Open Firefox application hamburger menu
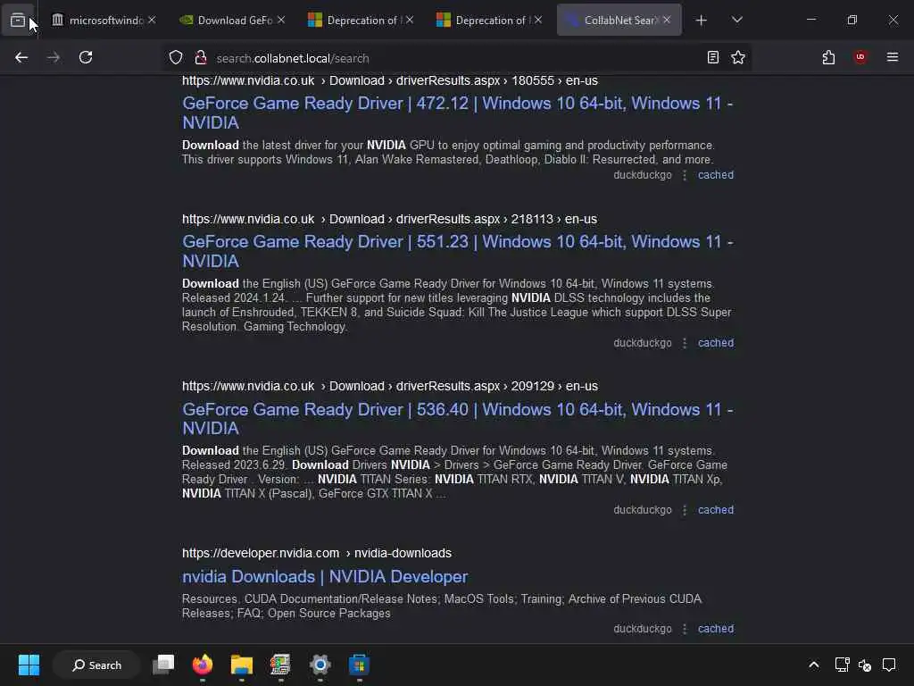 click(893, 57)
